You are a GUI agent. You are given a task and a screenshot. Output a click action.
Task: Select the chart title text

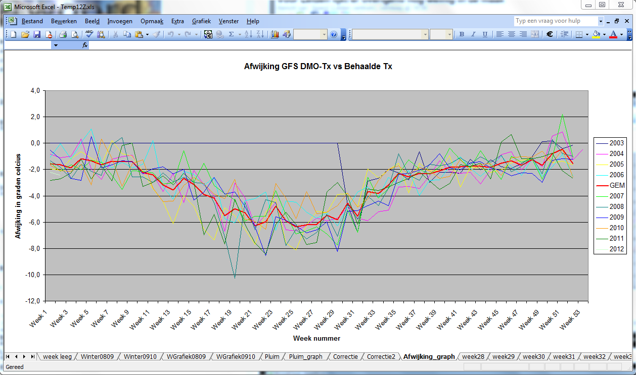tap(318, 66)
